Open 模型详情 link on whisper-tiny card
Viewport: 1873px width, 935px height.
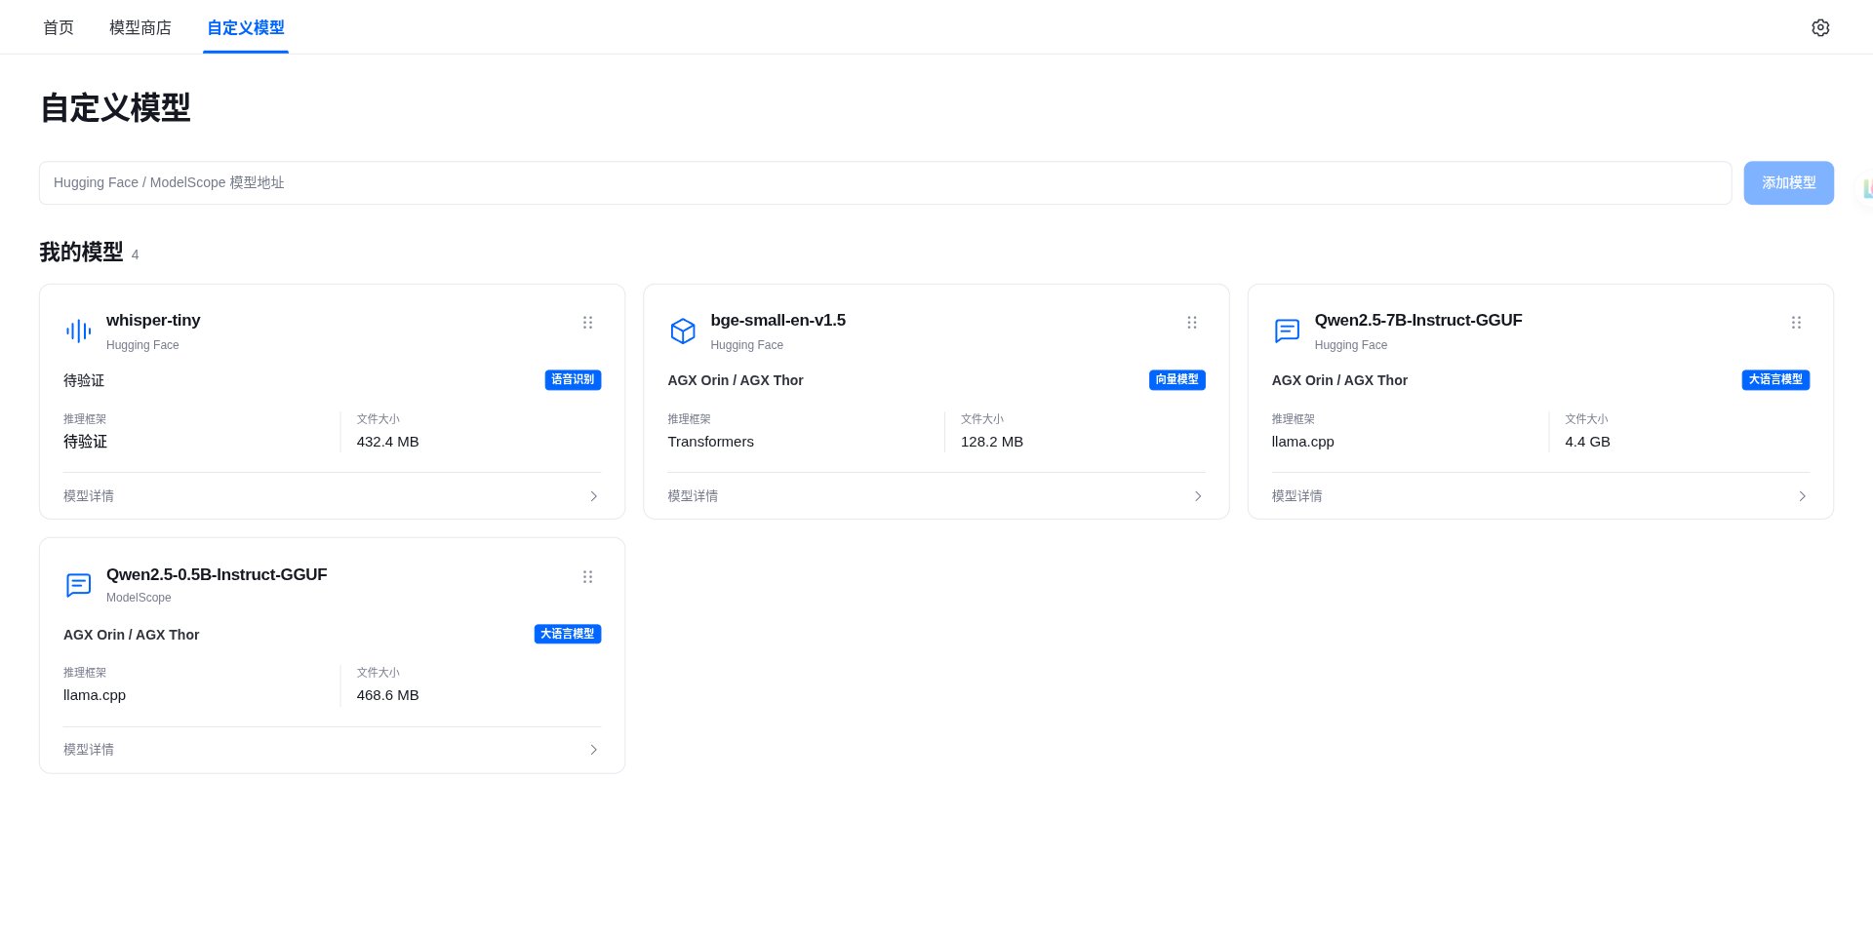(89, 496)
